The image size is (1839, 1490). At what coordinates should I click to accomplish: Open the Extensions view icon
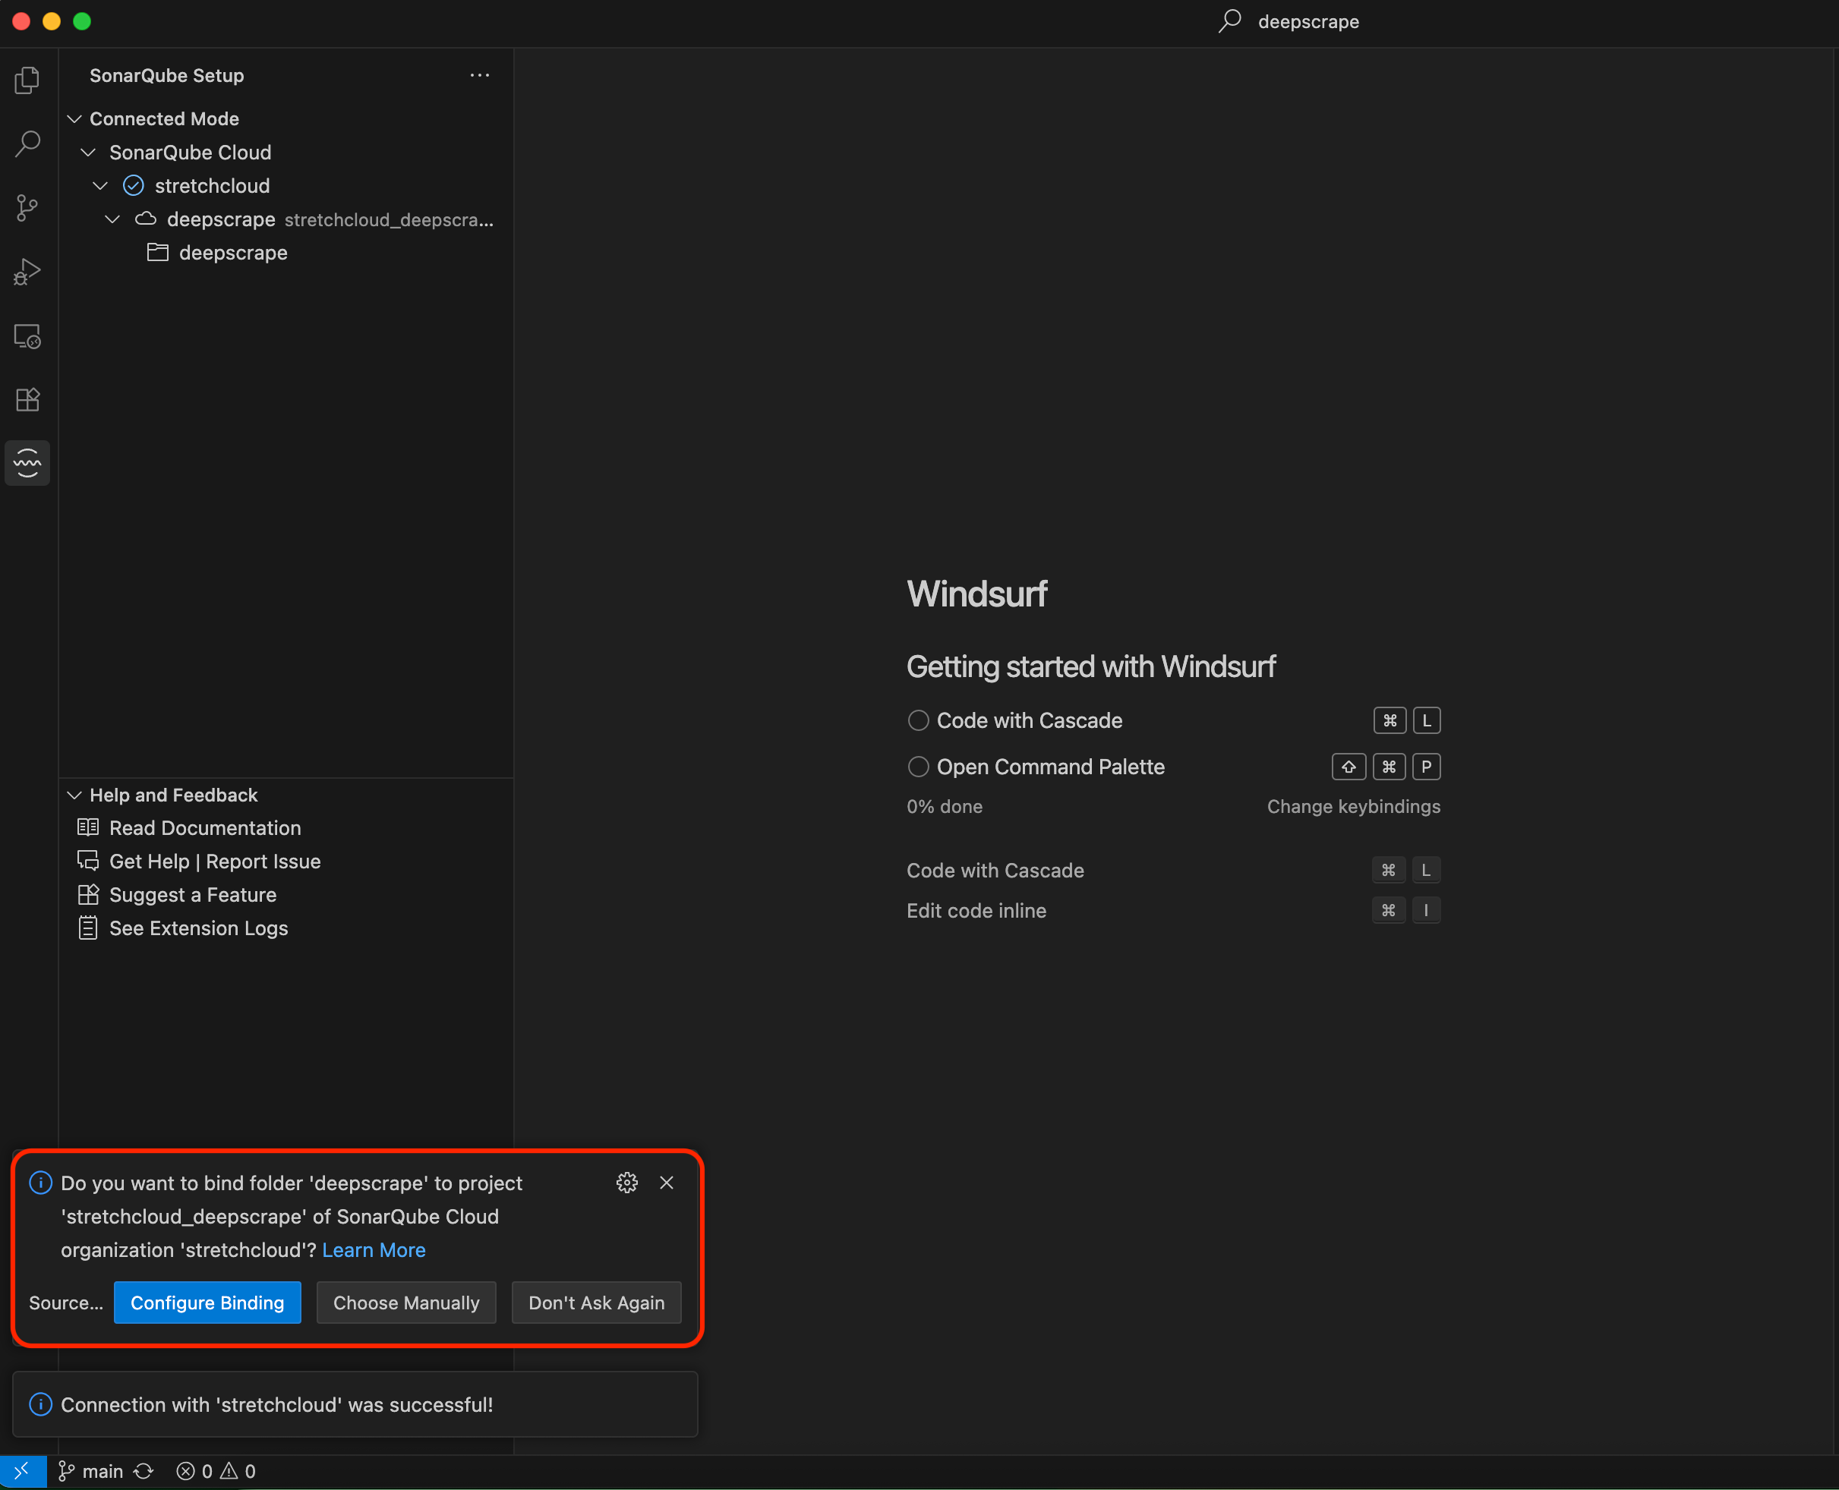[27, 400]
